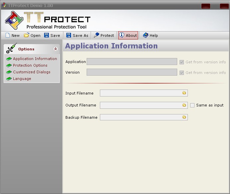The height and width of the screenshot is (194, 230).
Task: Click the Save As floppy icon
Action: pos(68,35)
